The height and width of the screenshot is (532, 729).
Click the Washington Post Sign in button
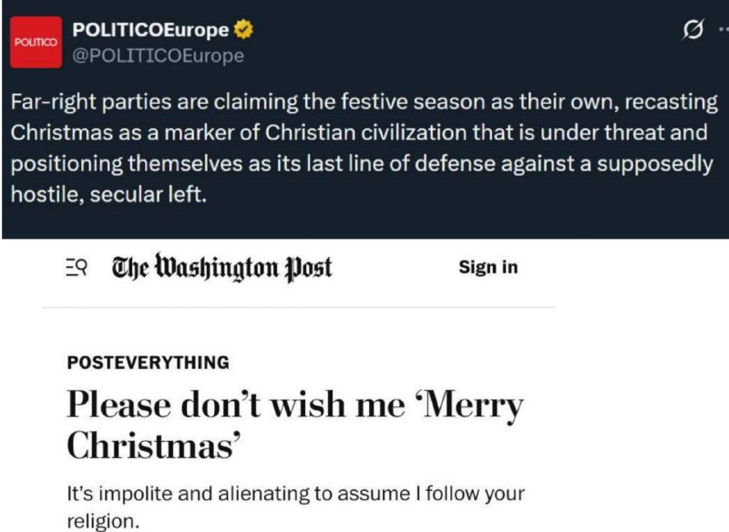(x=488, y=267)
